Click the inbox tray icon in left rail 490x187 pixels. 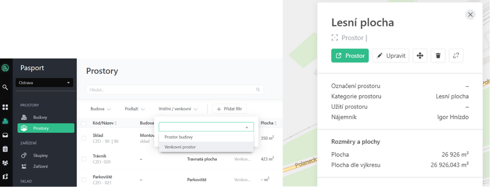point(5,135)
